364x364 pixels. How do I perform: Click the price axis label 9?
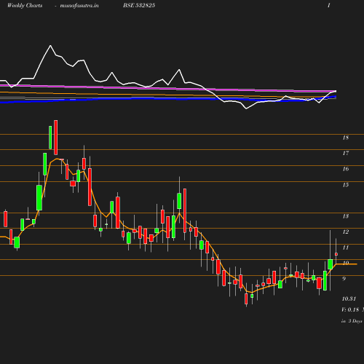point(344,279)
